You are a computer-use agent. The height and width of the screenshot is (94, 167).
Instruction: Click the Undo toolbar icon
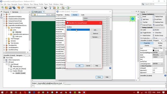coord(19,8)
